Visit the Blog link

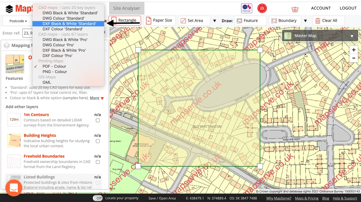[x=326, y=198]
